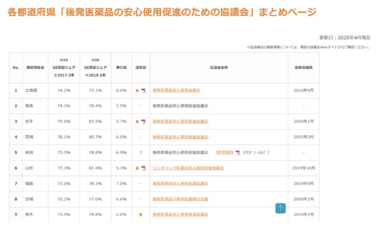Viewport: 380px width, 228px height.
Task: Click the PDF icon beside 参考資料
Action: [238, 152]
